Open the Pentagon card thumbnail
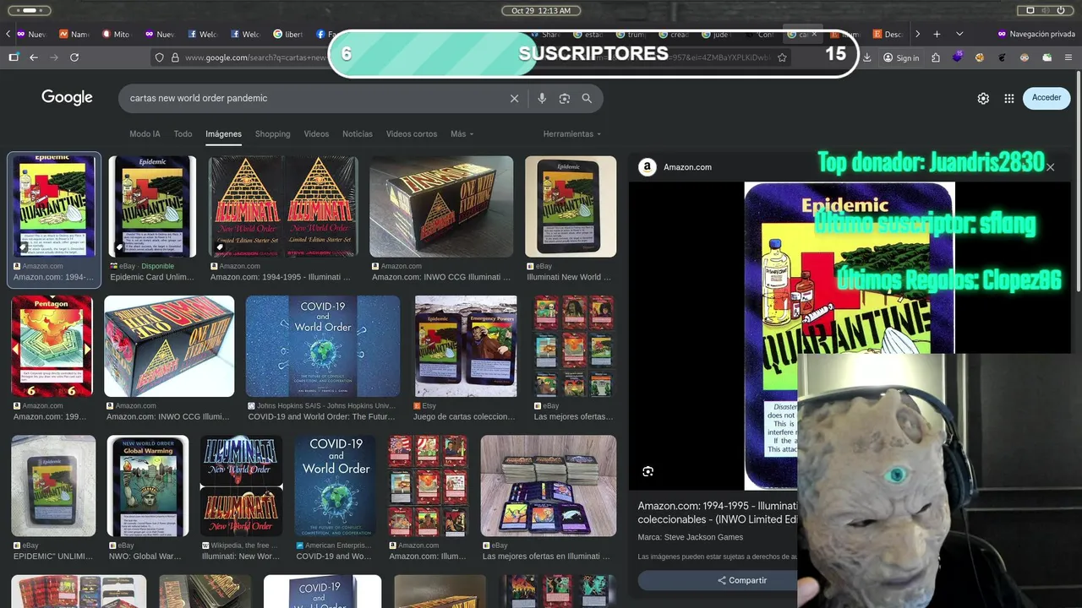The width and height of the screenshot is (1082, 608). [x=52, y=346]
